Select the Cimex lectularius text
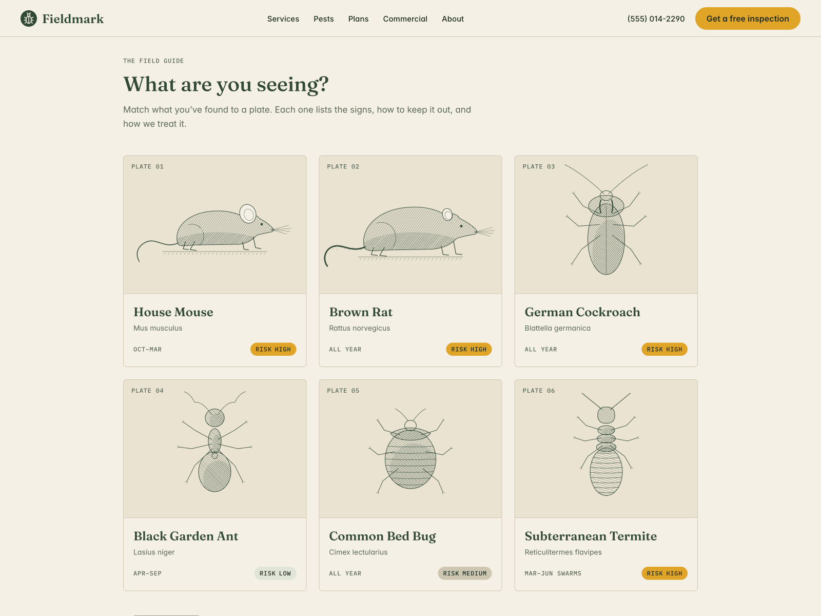Image resolution: width=821 pixels, height=616 pixels. (358, 552)
